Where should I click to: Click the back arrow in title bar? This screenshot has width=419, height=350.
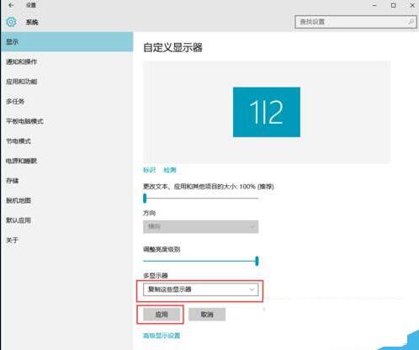coord(11,5)
